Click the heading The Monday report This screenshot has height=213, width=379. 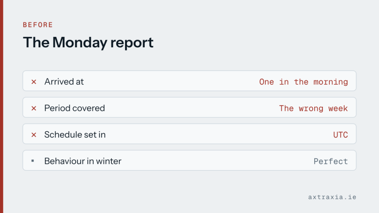88,43
